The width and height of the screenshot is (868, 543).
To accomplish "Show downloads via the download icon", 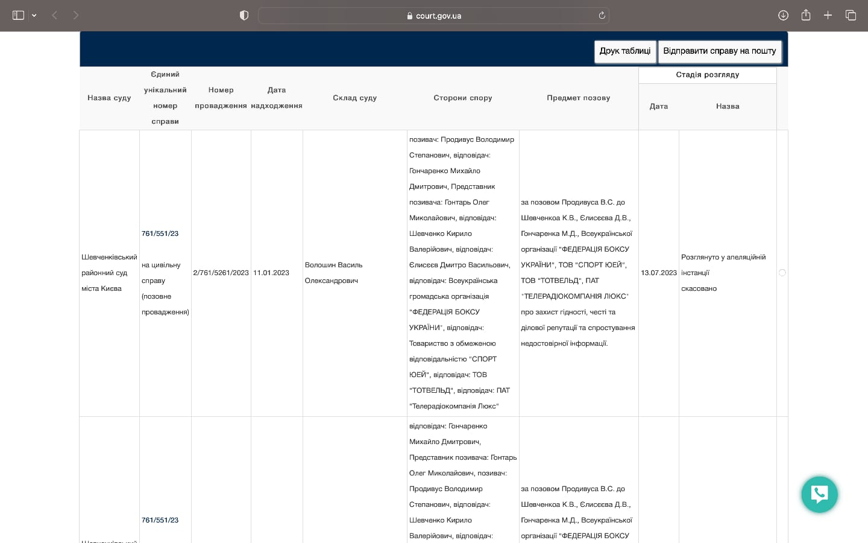I will pyautogui.click(x=783, y=15).
